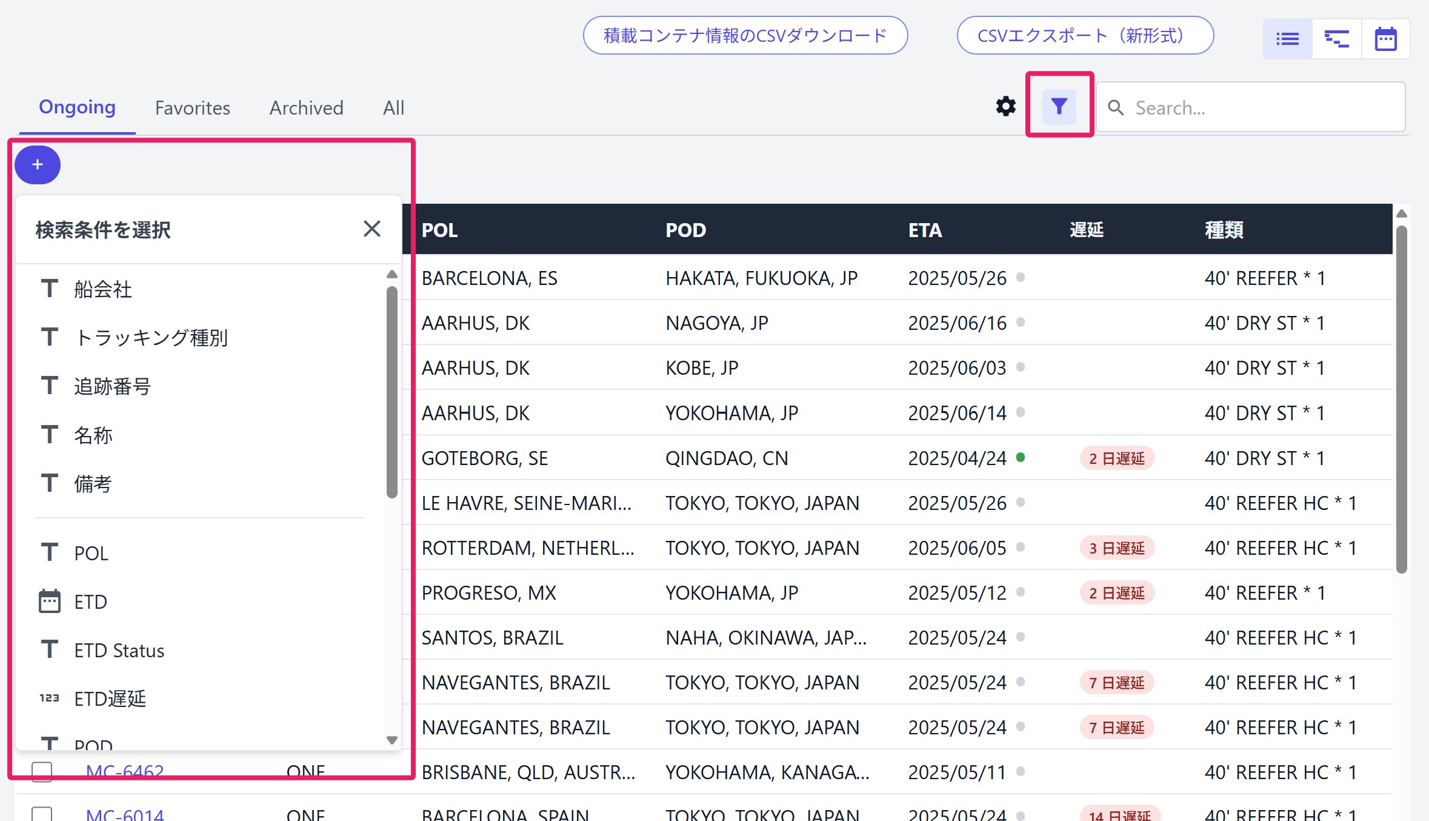Click ETA 2025/06/16 cell
This screenshot has width=1429, height=821.
[x=957, y=323]
